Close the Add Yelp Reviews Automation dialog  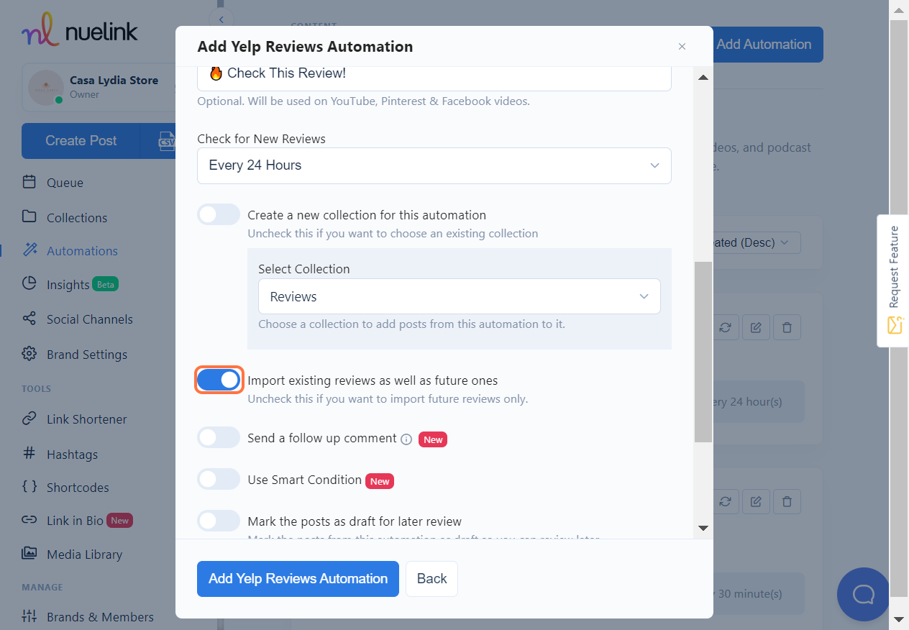click(x=682, y=47)
